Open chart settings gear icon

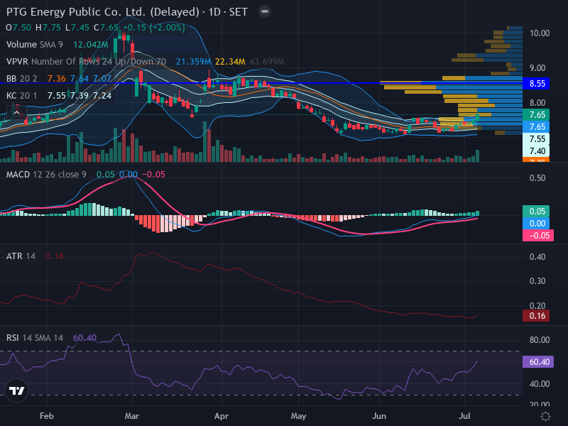[545, 416]
